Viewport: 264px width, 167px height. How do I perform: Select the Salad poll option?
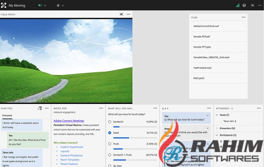(x=110, y=133)
